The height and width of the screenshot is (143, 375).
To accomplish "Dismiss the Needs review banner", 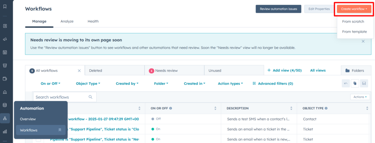I will (x=363, y=41).
